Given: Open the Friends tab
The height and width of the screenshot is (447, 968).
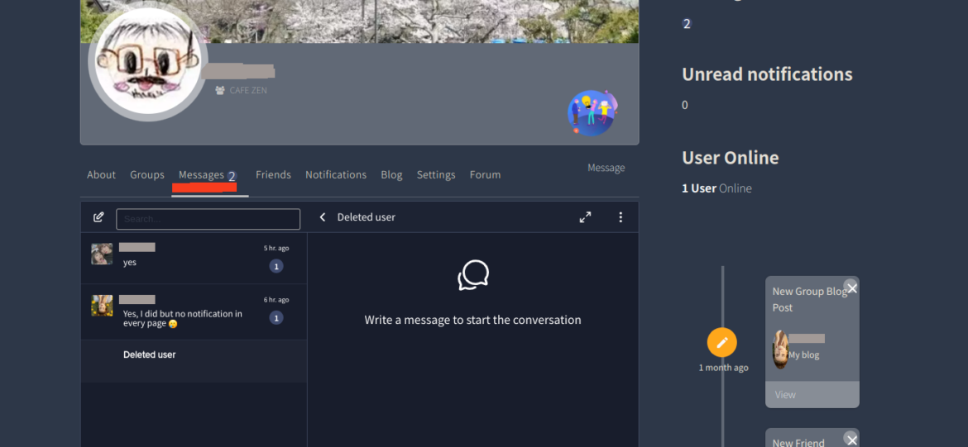Looking at the screenshot, I should [273, 175].
